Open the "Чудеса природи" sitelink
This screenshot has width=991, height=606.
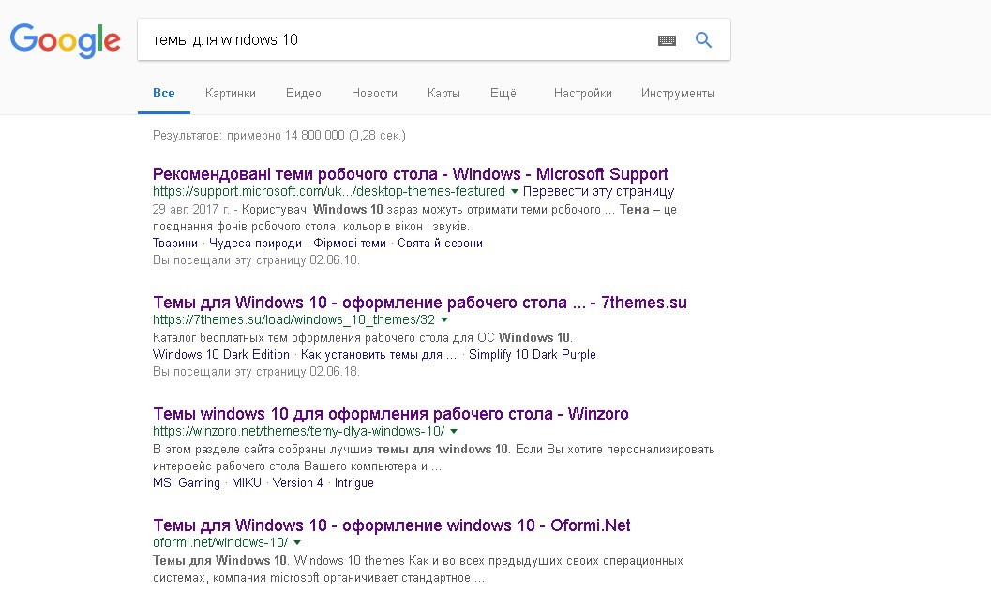tap(255, 243)
